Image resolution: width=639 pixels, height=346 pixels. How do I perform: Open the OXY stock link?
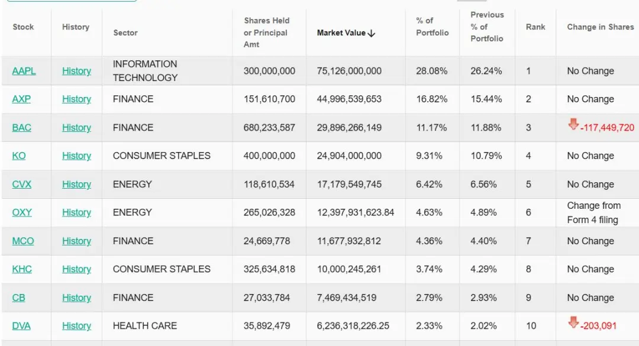(22, 212)
